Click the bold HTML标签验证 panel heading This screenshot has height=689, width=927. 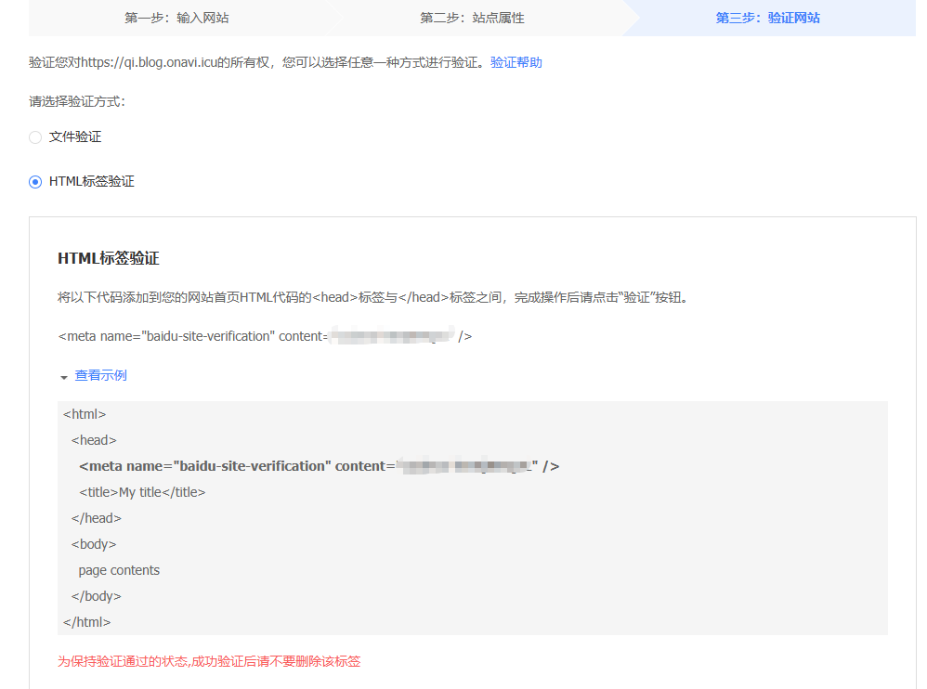pyautogui.click(x=109, y=258)
